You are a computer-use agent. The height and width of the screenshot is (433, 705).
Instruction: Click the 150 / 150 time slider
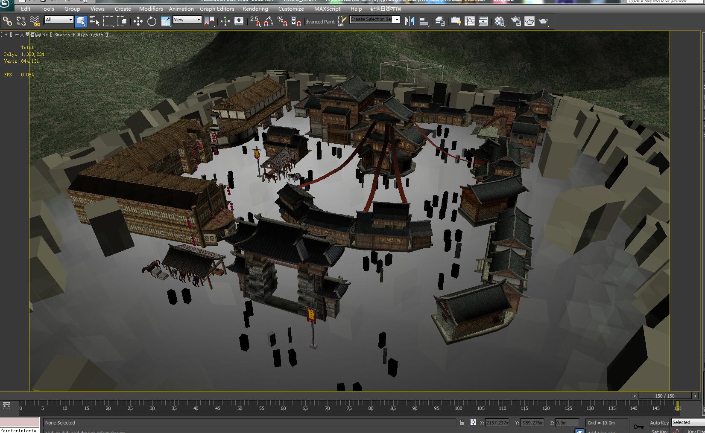click(665, 396)
